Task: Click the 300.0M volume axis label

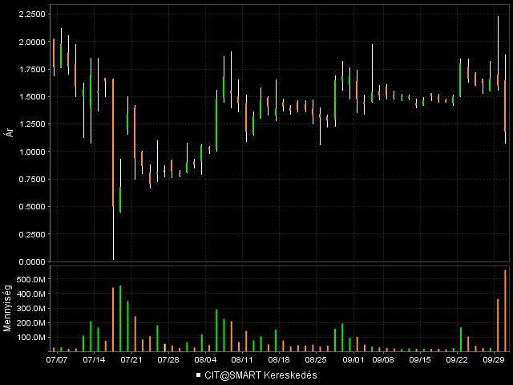Action: [32, 308]
